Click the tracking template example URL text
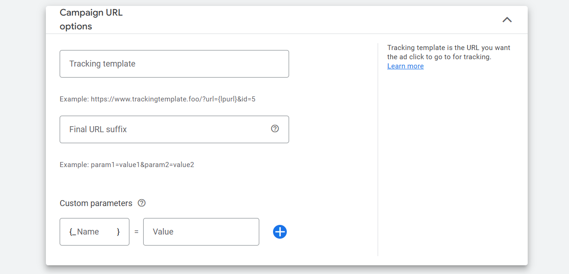Screen dimensions: 569x274 157,99
